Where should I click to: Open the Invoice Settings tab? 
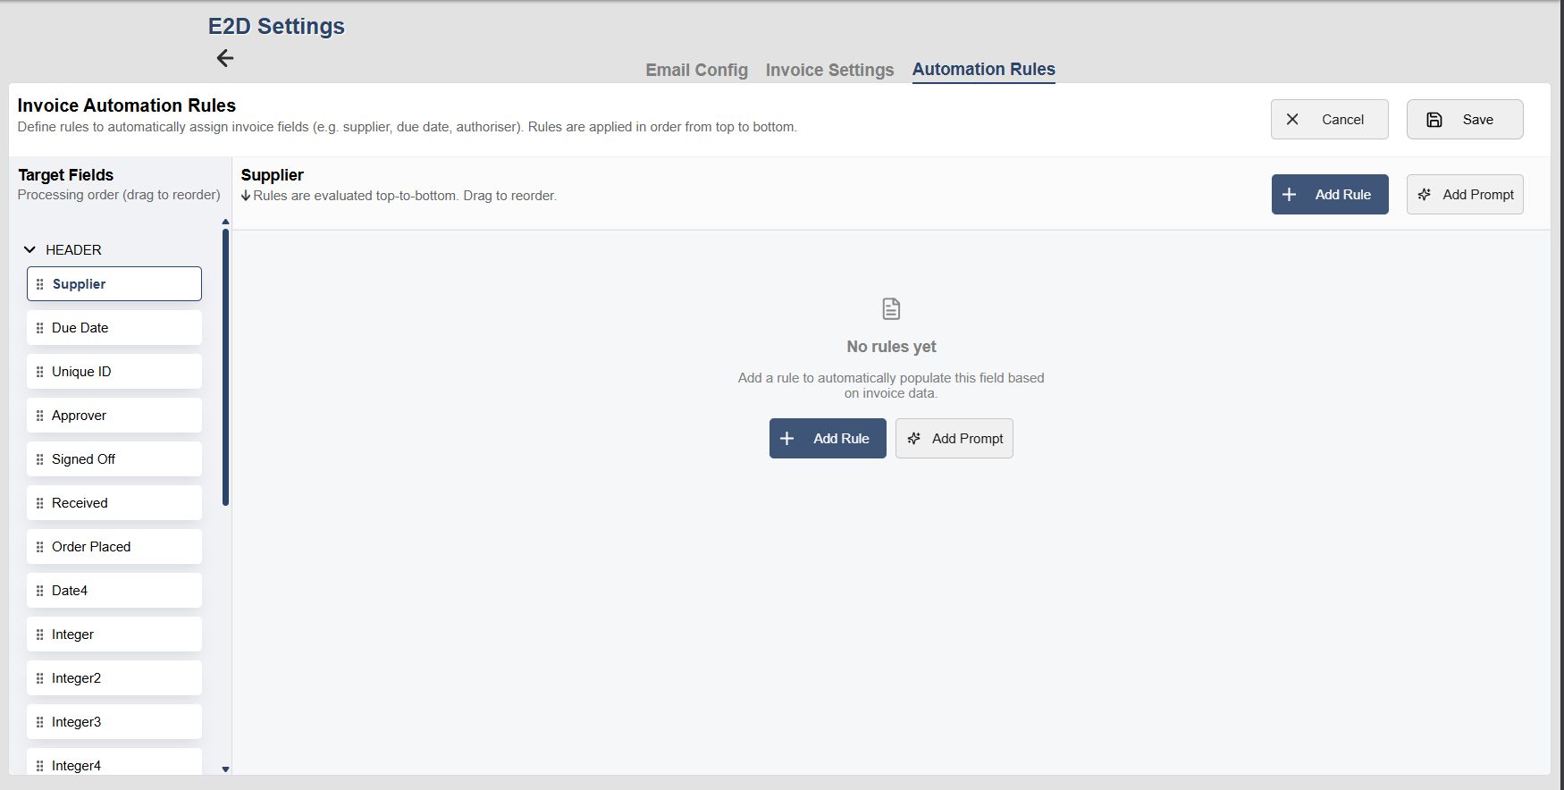pyautogui.click(x=829, y=70)
